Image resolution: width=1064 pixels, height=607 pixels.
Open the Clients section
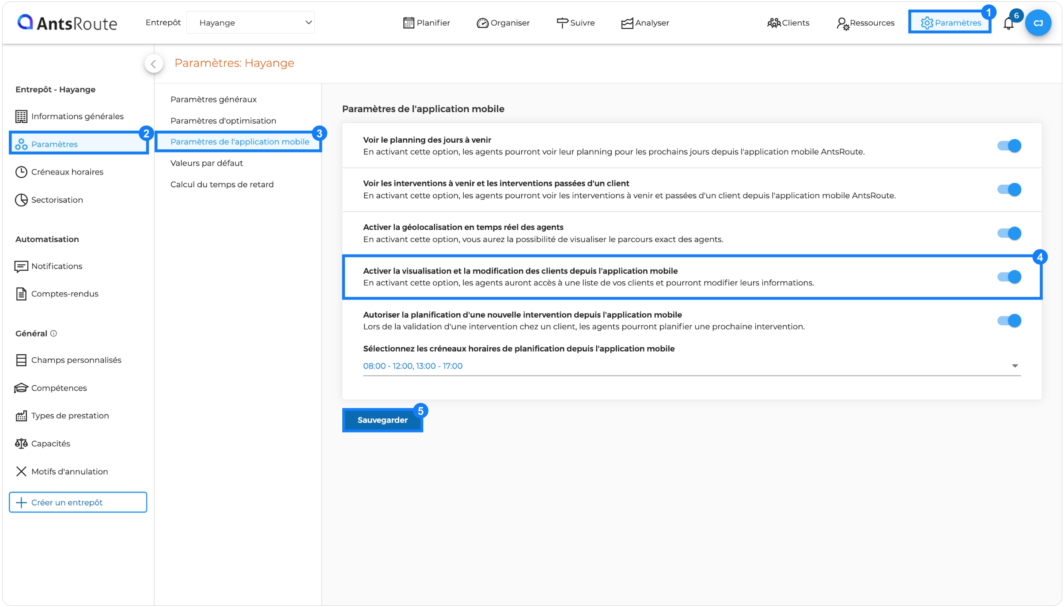coord(789,23)
